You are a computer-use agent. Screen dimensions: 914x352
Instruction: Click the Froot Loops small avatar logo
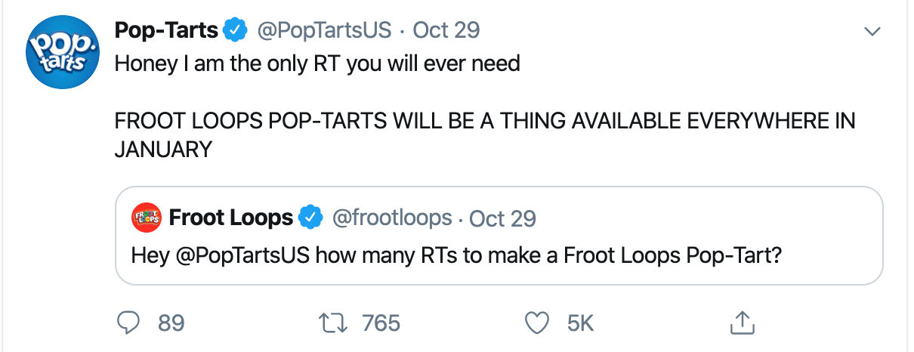click(x=146, y=218)
